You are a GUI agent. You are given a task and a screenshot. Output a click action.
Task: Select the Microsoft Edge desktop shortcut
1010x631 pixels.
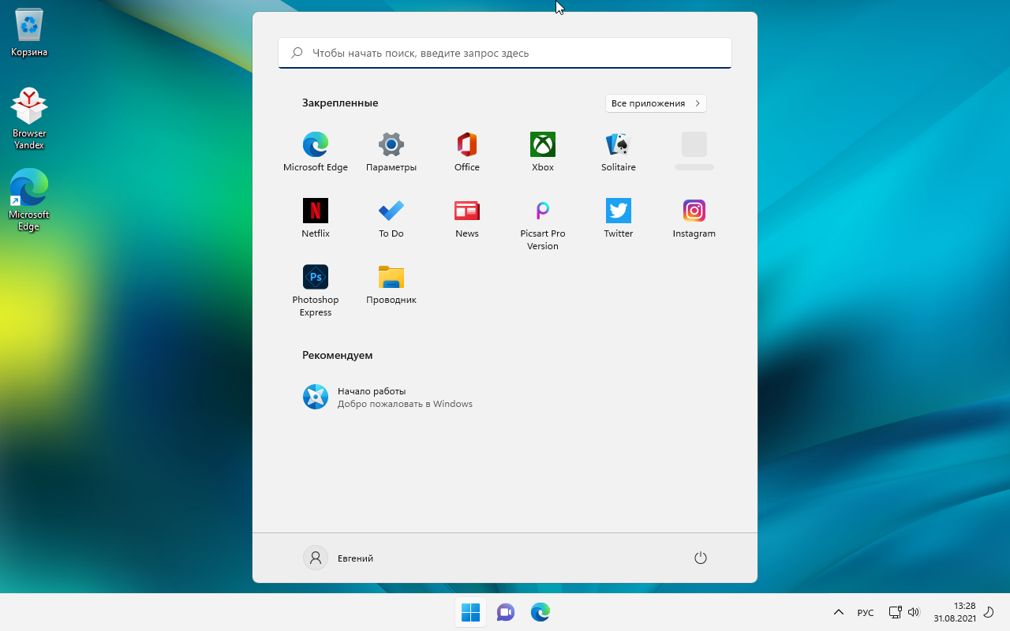click(x=29, y=200)
